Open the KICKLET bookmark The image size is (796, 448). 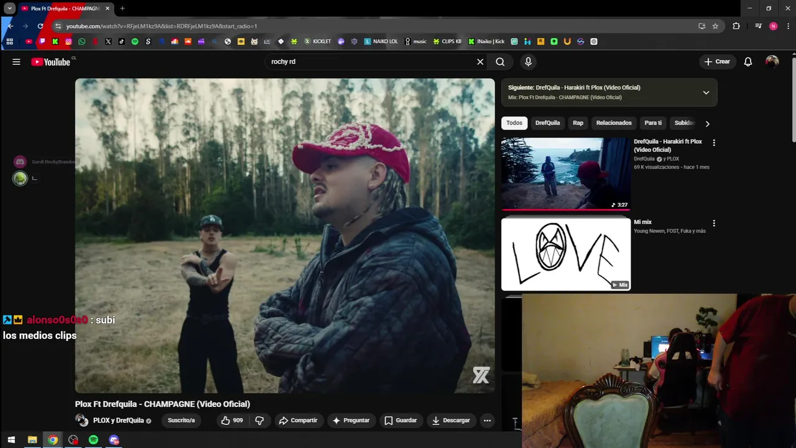tap(317, 42)
